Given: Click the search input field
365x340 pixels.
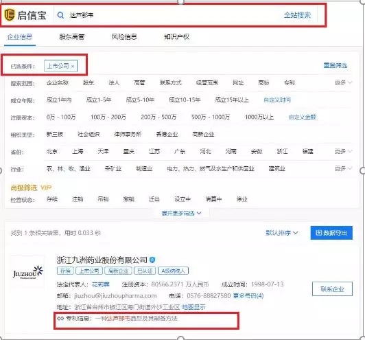Looking at the screenshot, I should pos(170,15).
